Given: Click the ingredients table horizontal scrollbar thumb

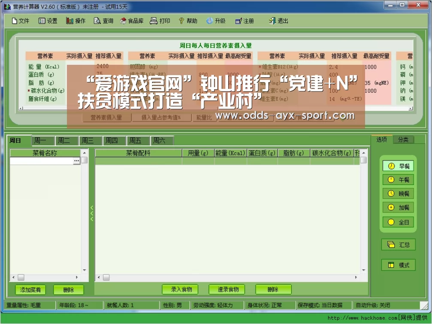Looking at the screenshot, I should pyautogui.click(x=106, y=278).
